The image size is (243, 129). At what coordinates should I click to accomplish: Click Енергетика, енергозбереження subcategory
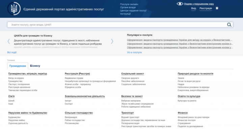point(193,90)
